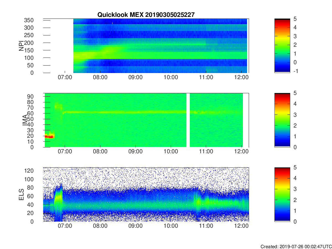This screenshot has height=249, width=332.
Task: Click the white data gap in the IMA plot
Action: [x=188, y=120]
